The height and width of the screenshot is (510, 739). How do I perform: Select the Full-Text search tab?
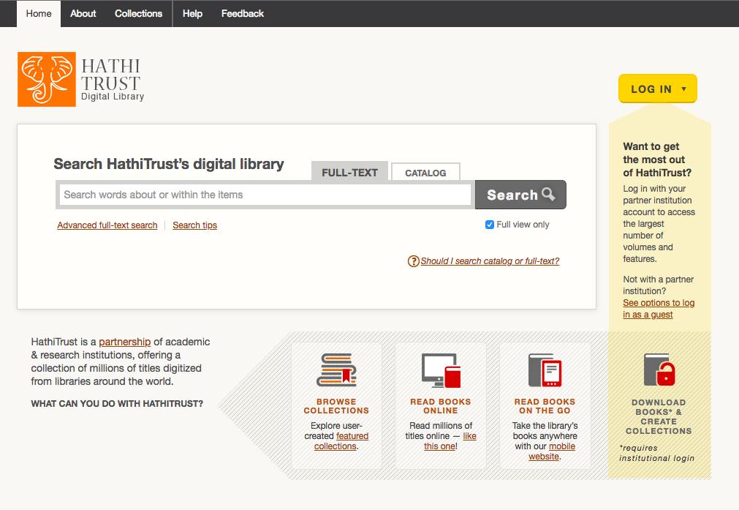click(x=349, y=173)
